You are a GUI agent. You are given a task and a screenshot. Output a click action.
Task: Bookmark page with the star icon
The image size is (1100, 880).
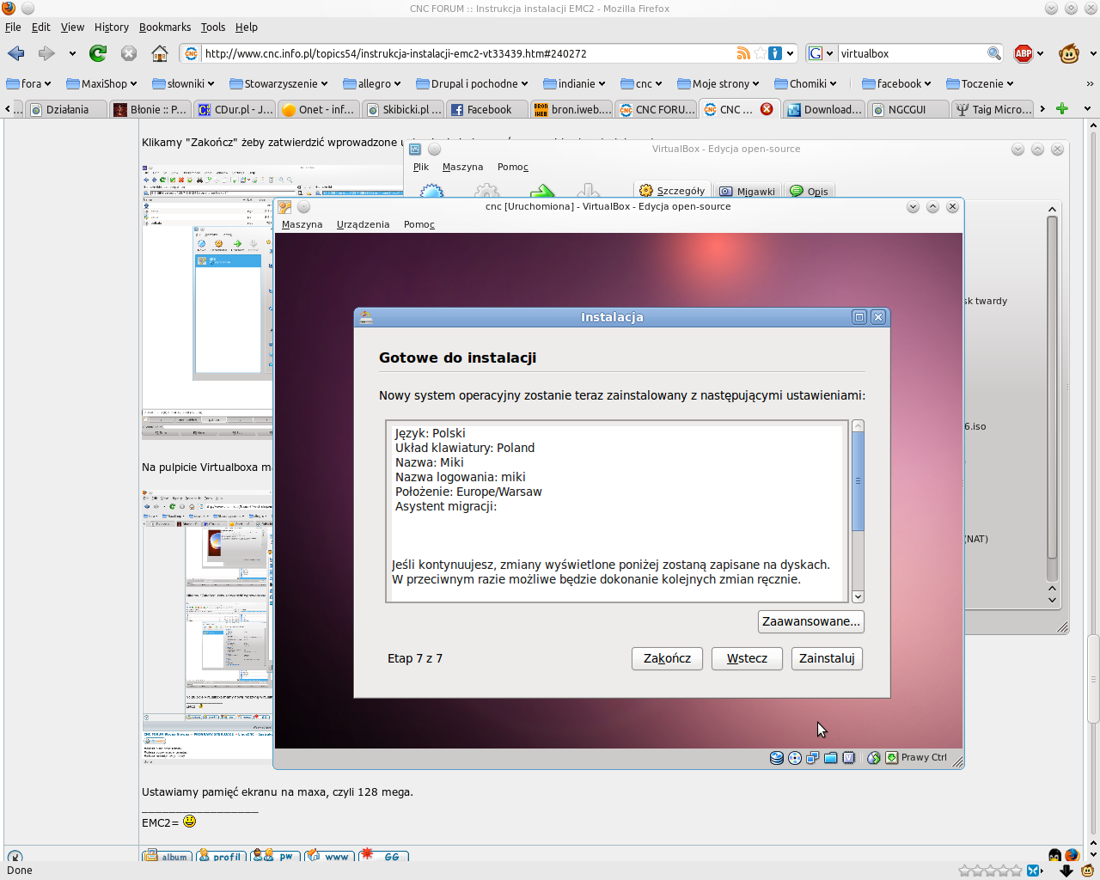click(760, 53)
